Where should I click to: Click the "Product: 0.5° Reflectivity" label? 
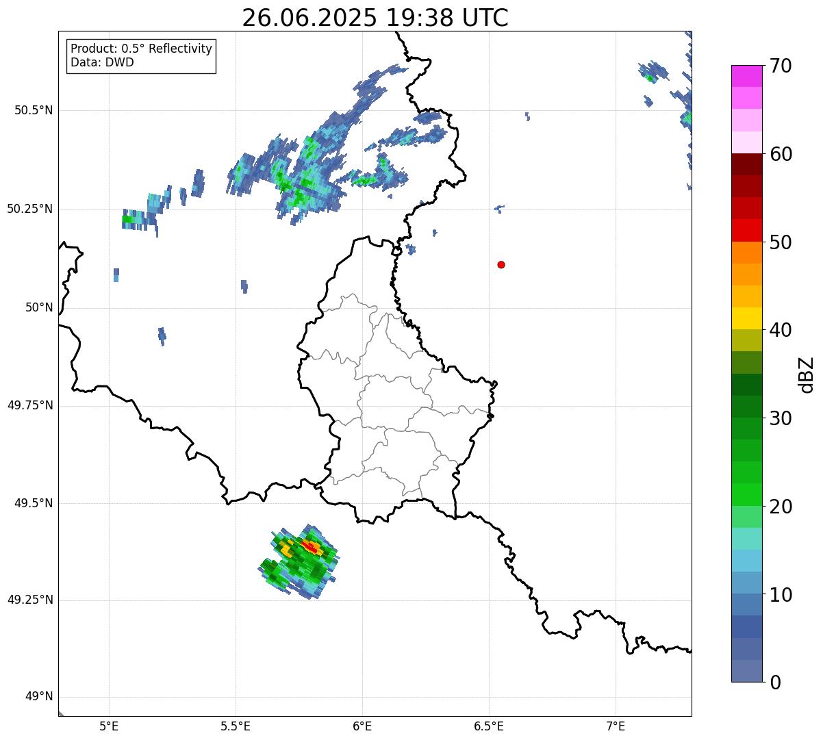pos(141,49)
